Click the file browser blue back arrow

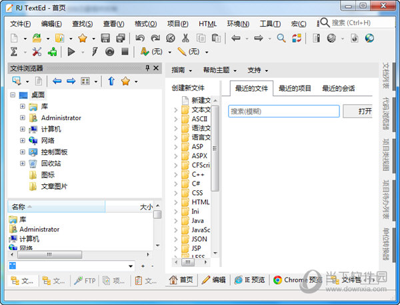click(x=57, y=81)
